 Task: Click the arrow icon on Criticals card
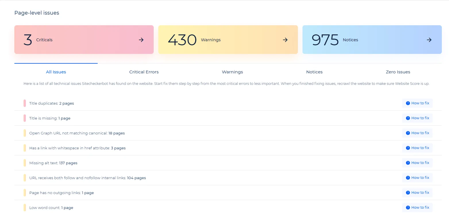pos(141,40)
